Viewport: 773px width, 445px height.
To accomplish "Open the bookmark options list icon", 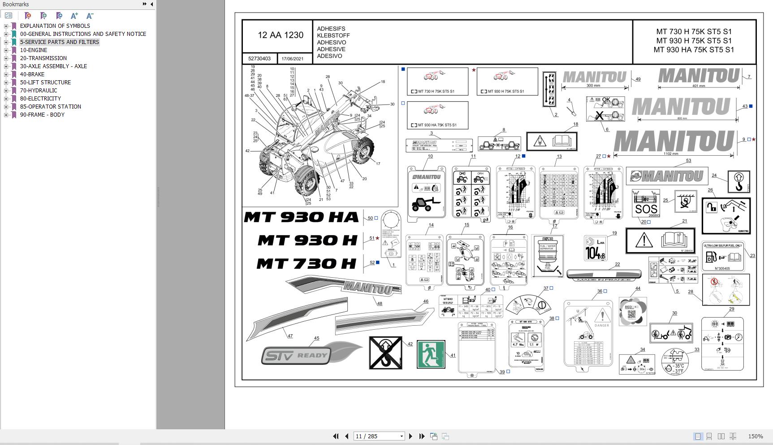I will [x=9, y=16].
